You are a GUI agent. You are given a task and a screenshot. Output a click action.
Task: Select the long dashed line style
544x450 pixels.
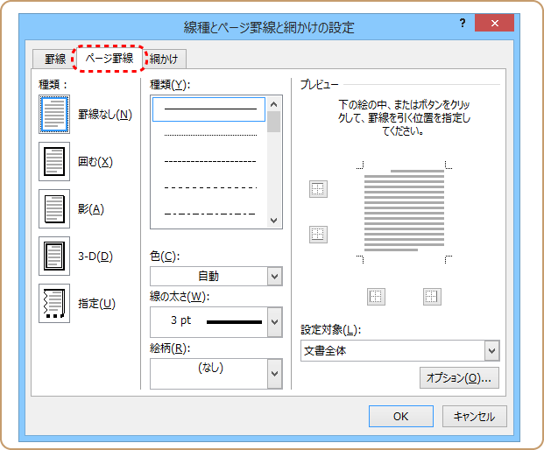point(210,188)
